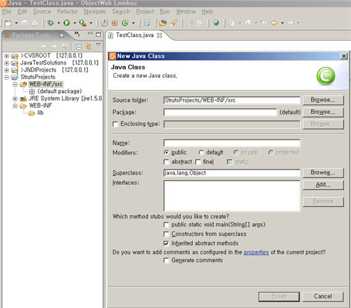Browse for the Superclass
This screenshot has width=351, height=308.
[323, 173]
